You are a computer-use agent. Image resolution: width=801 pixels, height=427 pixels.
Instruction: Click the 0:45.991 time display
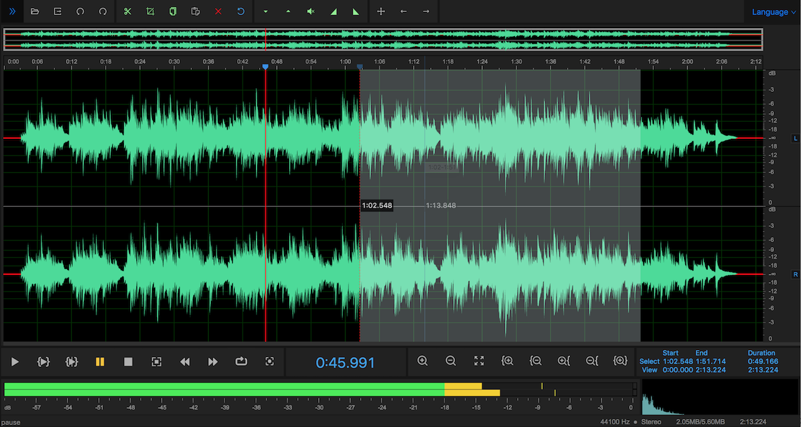(345, 363)
